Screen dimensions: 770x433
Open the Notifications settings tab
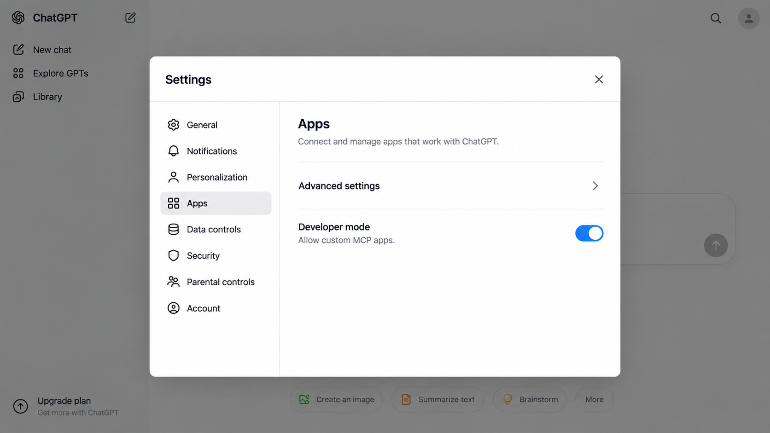click(216, 151)
